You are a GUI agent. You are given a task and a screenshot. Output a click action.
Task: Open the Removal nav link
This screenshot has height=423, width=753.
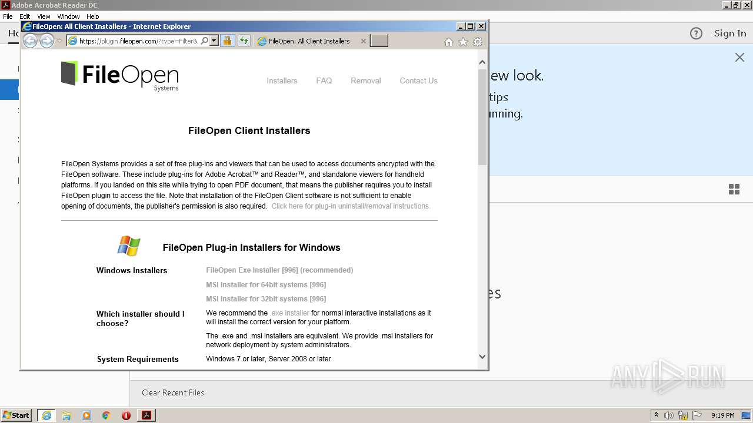point(366,81)
